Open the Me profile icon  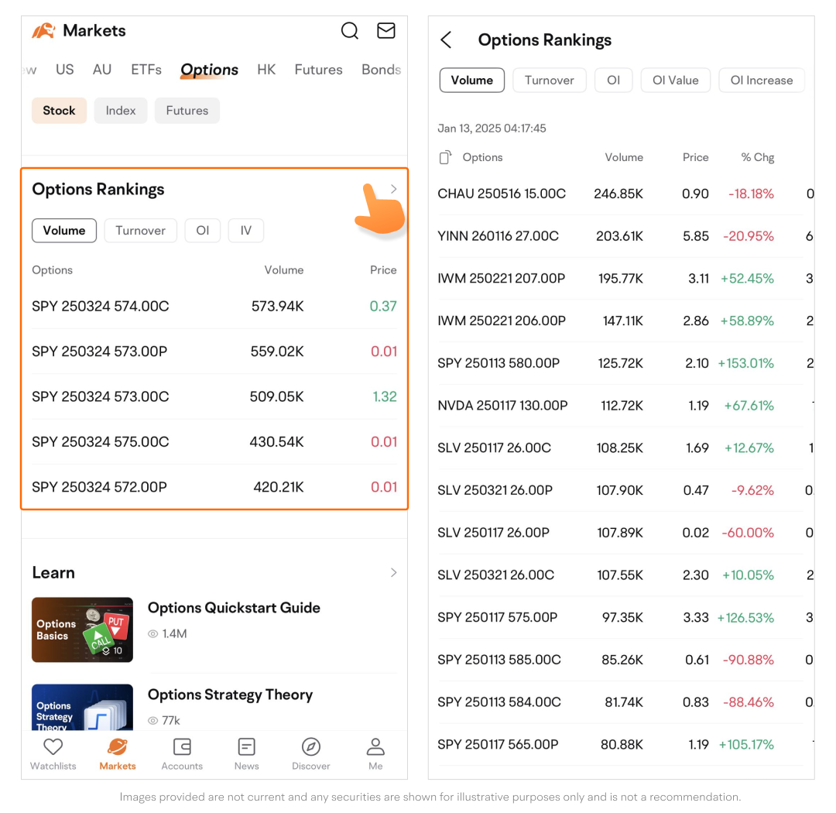pos(375,747)
